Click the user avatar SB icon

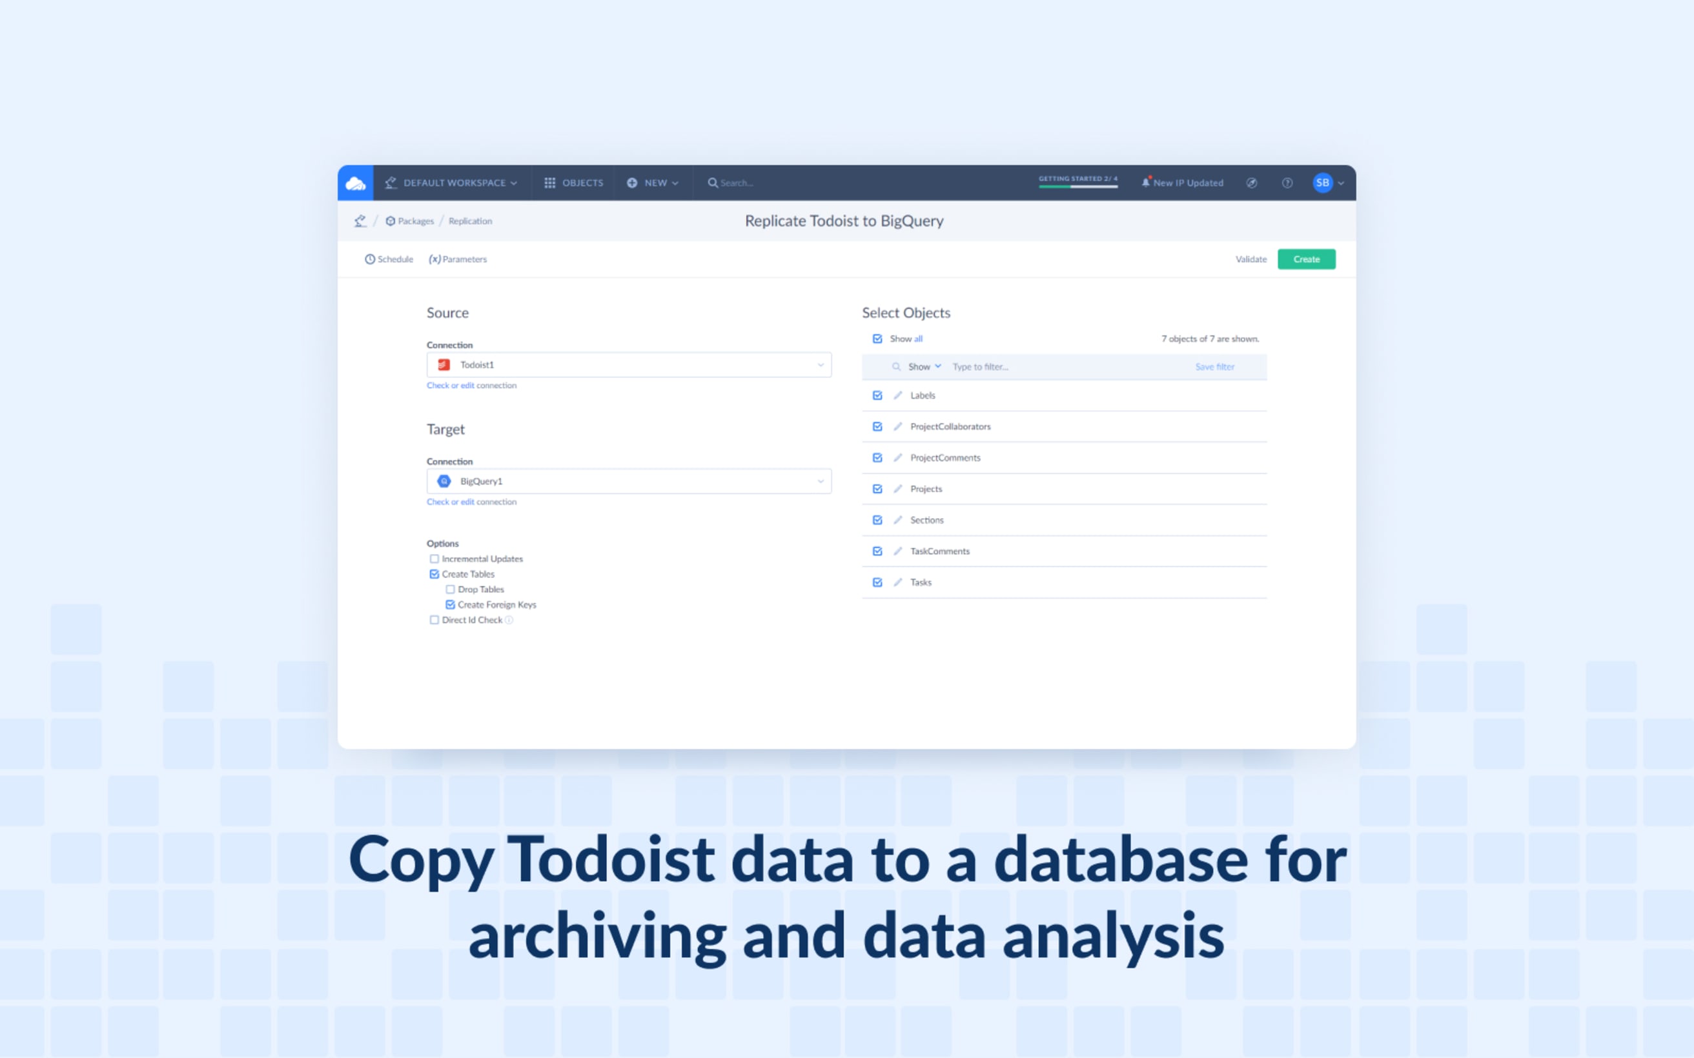pyautogui.click(x=1320, y=182)
